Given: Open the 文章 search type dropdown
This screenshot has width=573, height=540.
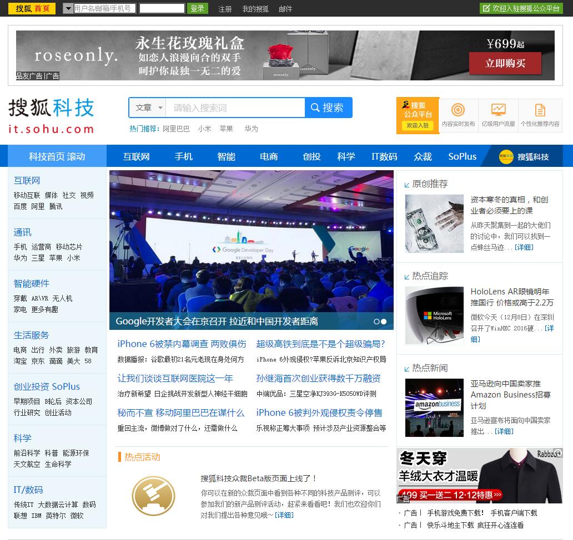Looking at the screenshot, I should pyautogui.click(x=148, y=108).
